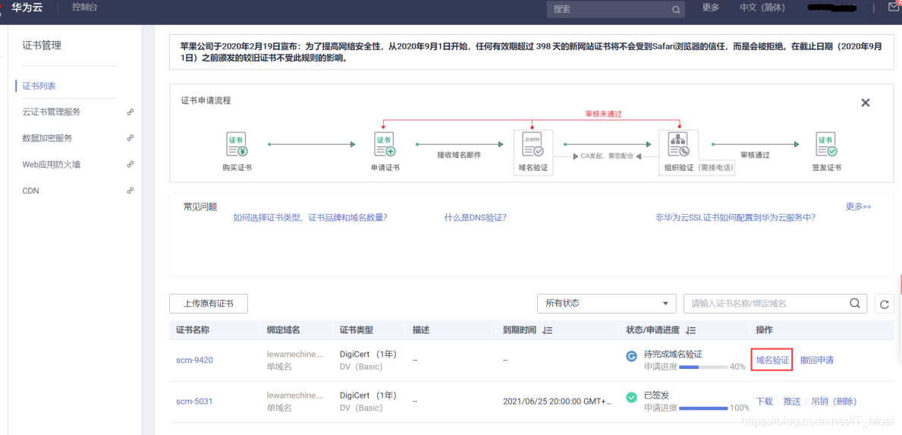
Task: Click 撤回申请 for scm-9420
Action: pyautogui.click(x=817, y=360)
